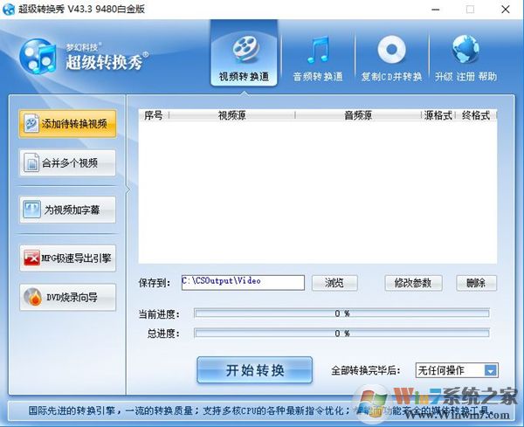Launch the DVD烧录向导 wizard
The height and width of the screenshot is (427, 524).
point(67,297)
